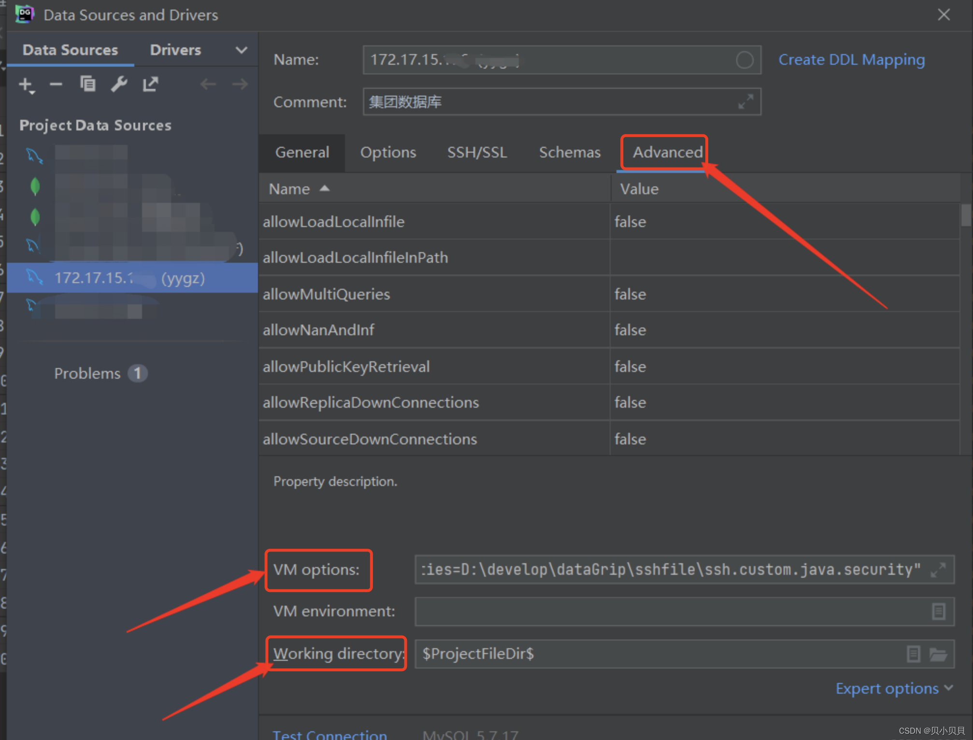Select the 172.17.15 (yygz) data source
This screenshot has width=973, height=740.
(130, 278)
